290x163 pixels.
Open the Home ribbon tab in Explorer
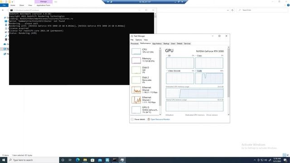[13, 5]
